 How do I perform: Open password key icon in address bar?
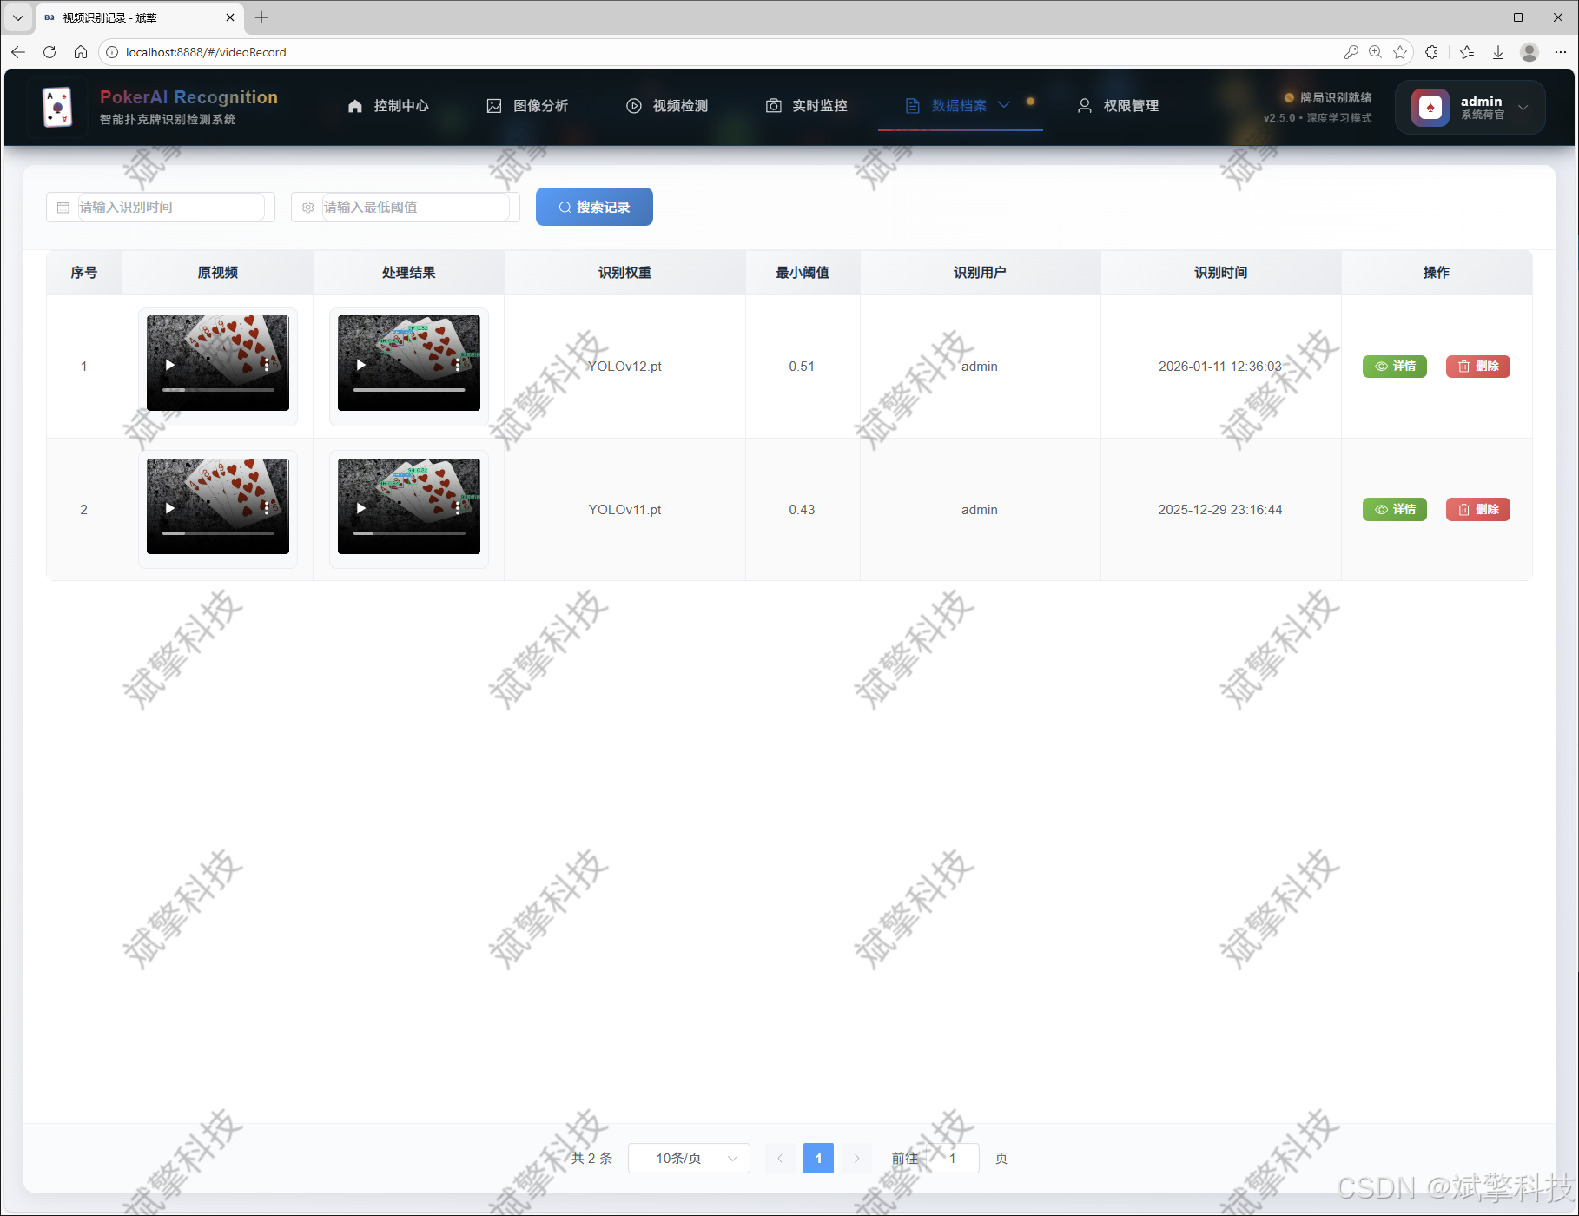1351,52
